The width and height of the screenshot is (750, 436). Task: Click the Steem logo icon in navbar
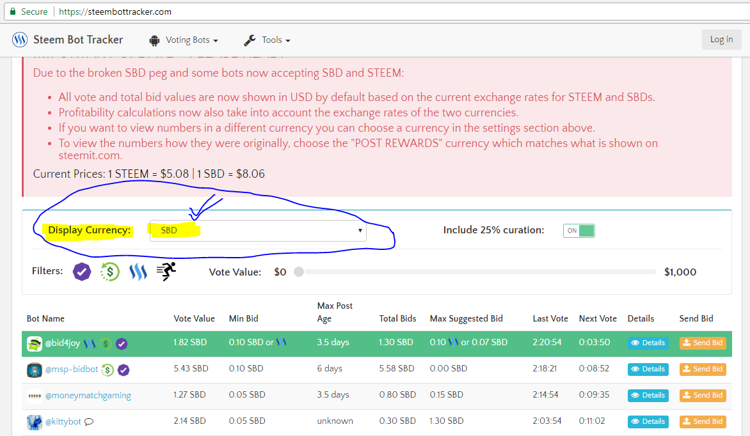click(20, 40)
